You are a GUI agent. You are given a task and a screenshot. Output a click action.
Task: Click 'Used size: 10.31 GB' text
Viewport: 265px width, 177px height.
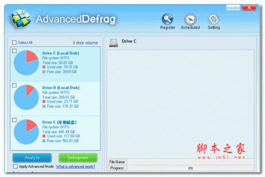63,67
